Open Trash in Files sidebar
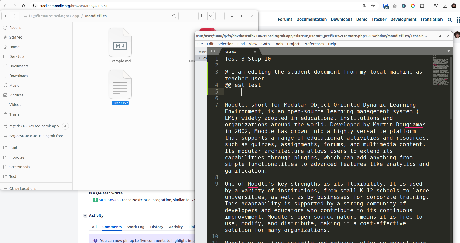 pyautogui.click(x=36, y=114)
